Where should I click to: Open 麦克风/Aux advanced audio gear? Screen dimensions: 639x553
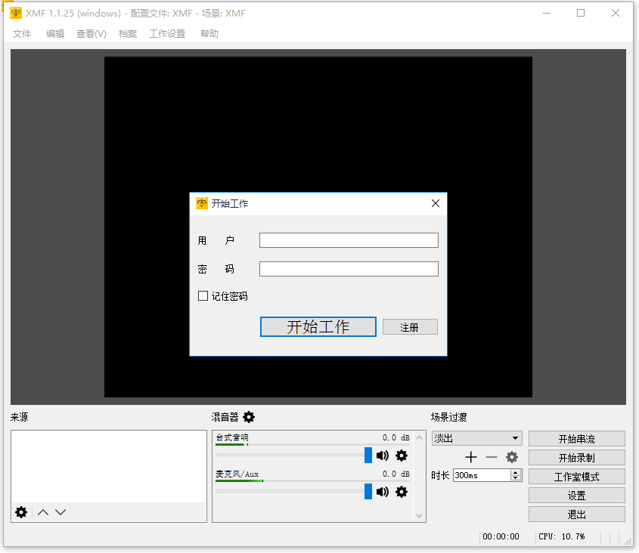click(402, 492)
